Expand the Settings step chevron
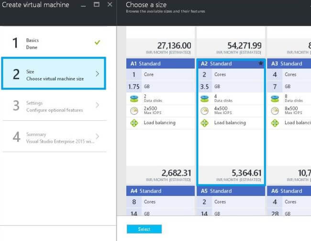311x241 pixels. pyautogui.click(x=98, y=105)
